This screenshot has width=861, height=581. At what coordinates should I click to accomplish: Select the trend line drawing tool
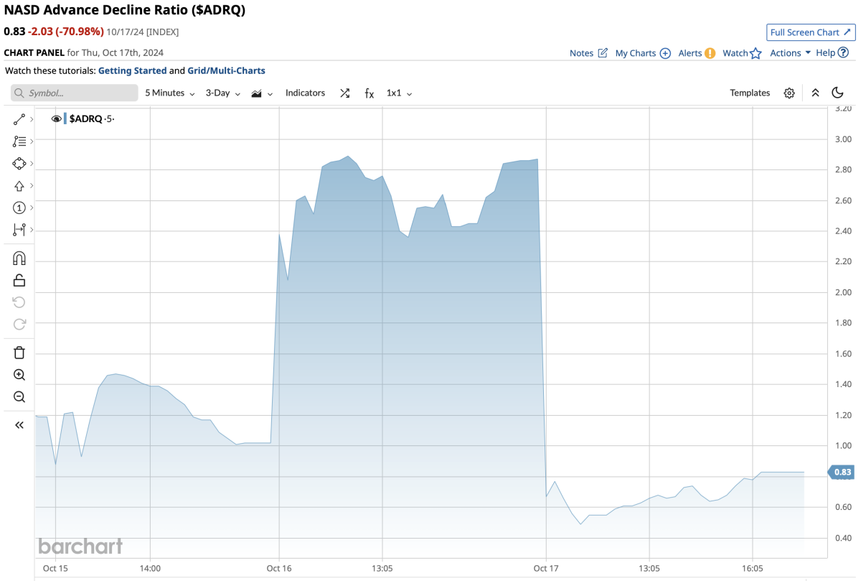click(x=19, y=119)
